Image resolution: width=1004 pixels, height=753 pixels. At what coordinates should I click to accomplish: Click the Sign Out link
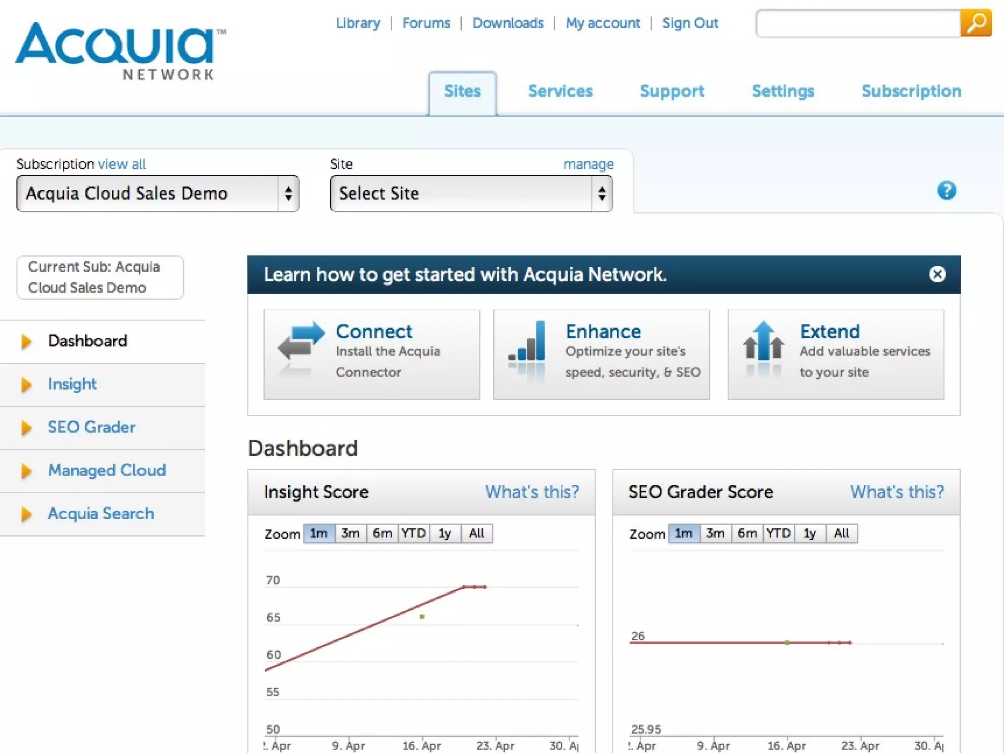690,23
